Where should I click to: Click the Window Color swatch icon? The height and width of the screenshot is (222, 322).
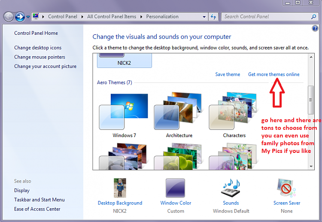[x=175, y=188]
